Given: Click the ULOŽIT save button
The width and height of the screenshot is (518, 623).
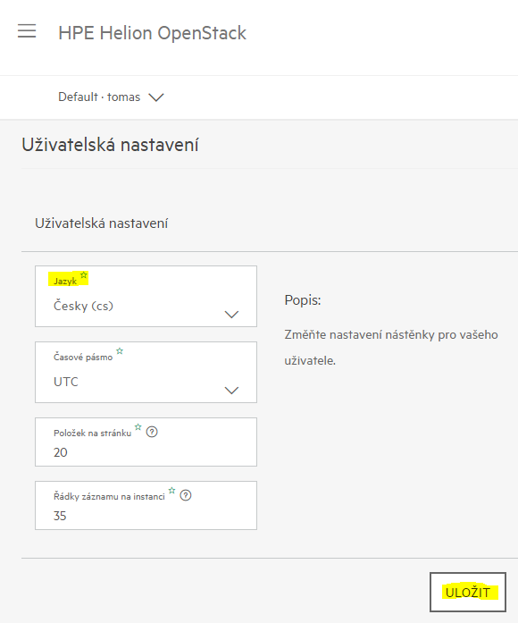Looking at the screenshot, I should (468, 592).
